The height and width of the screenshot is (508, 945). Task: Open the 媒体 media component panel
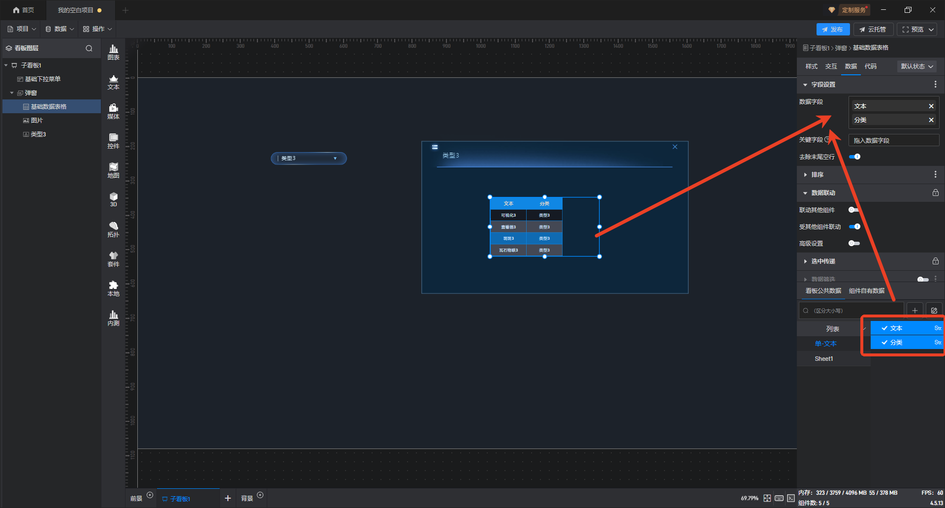(x=113, y=111)
